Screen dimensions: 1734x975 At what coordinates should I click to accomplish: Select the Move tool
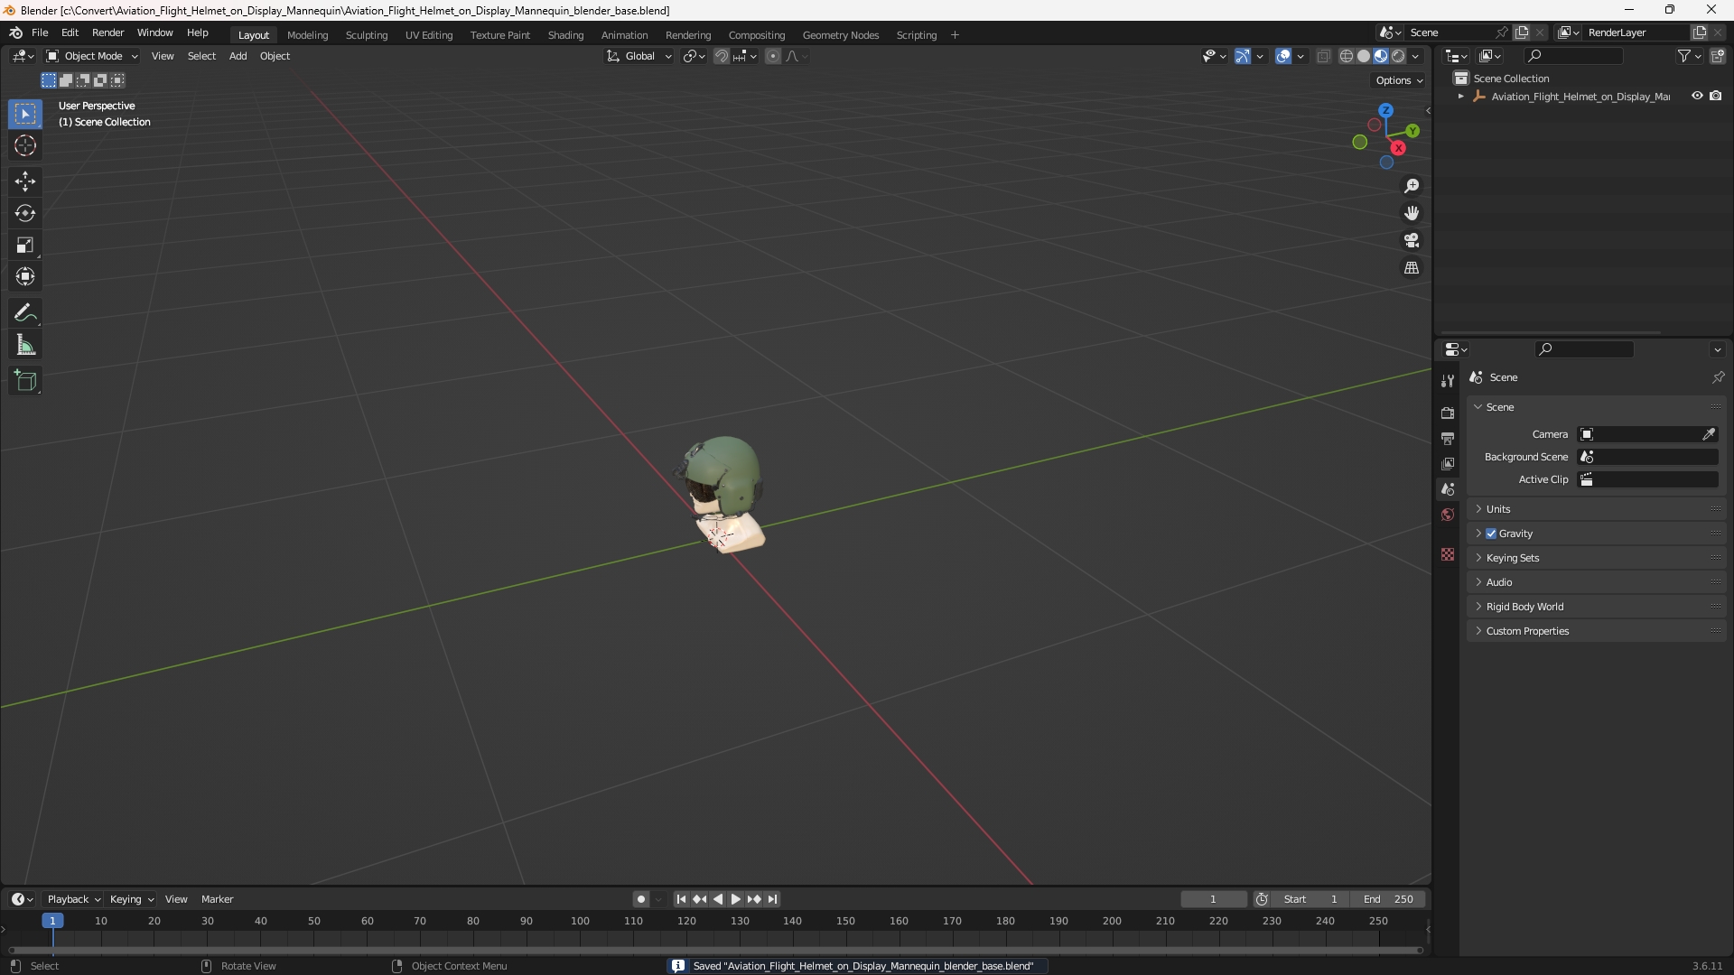click(x=25, y=181)
